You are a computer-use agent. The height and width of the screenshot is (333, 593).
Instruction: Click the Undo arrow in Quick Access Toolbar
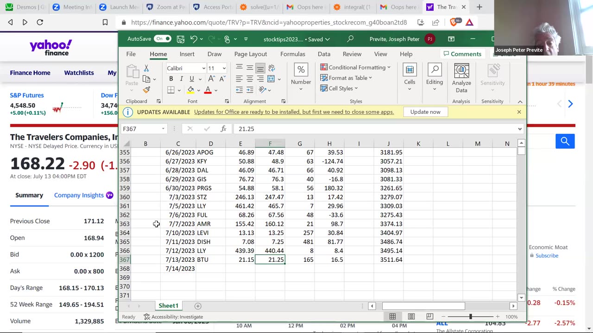pyautogui.click(x=194, y=39)
